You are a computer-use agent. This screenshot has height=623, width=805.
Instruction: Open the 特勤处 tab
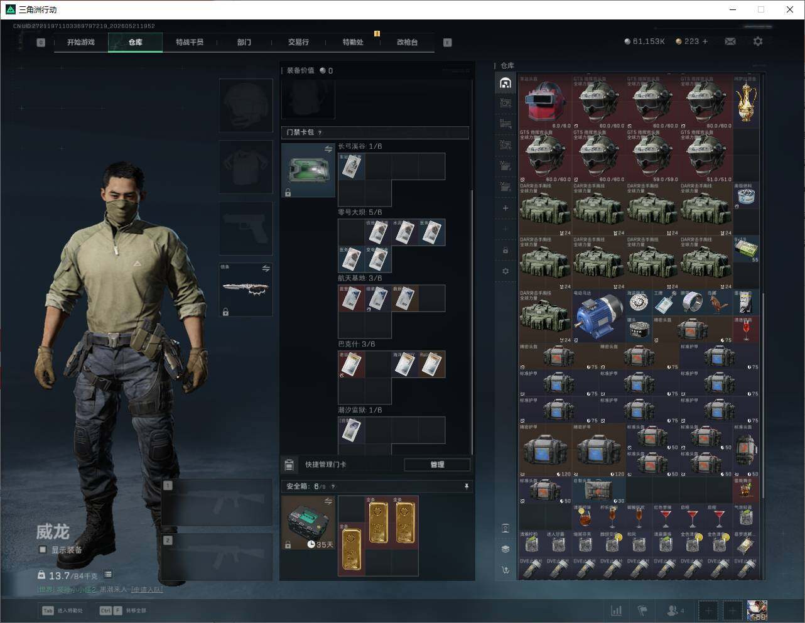click(353, 42)
